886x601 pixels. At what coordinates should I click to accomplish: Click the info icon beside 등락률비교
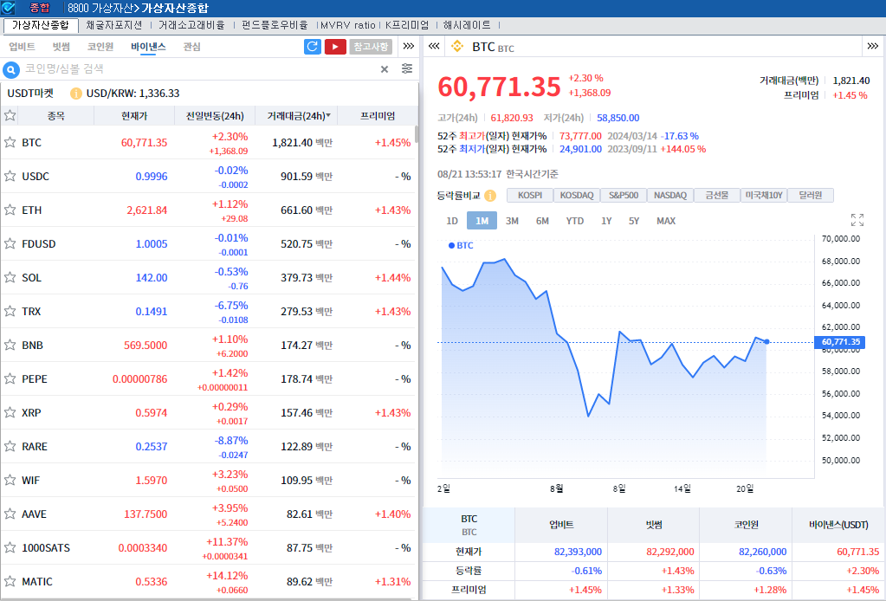[490, 196]
